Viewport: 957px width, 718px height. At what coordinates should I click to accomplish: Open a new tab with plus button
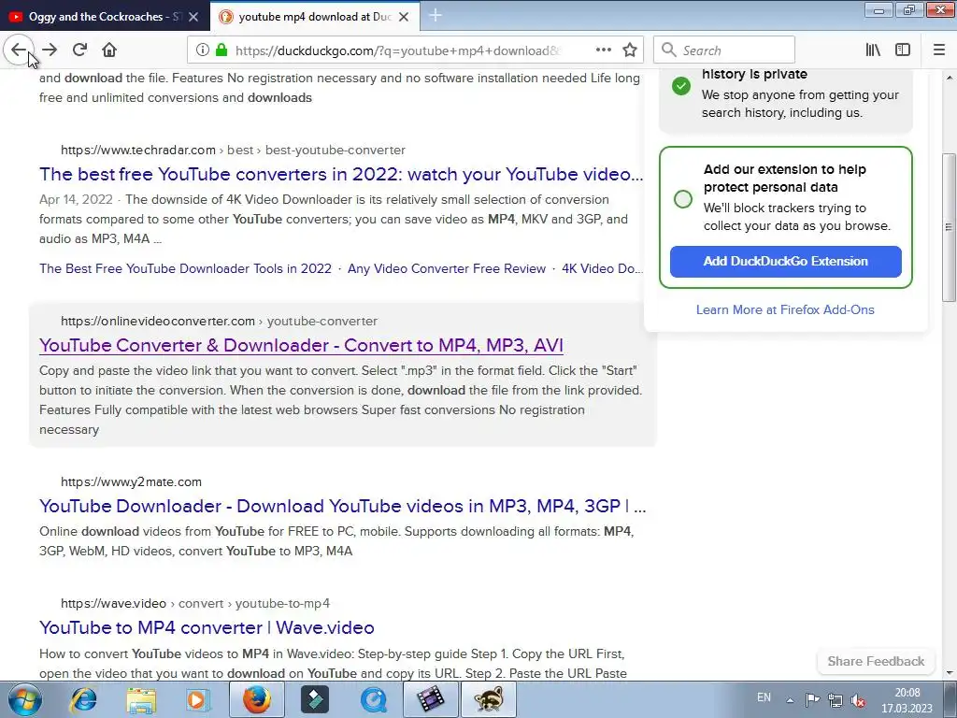tap(436, 15)
